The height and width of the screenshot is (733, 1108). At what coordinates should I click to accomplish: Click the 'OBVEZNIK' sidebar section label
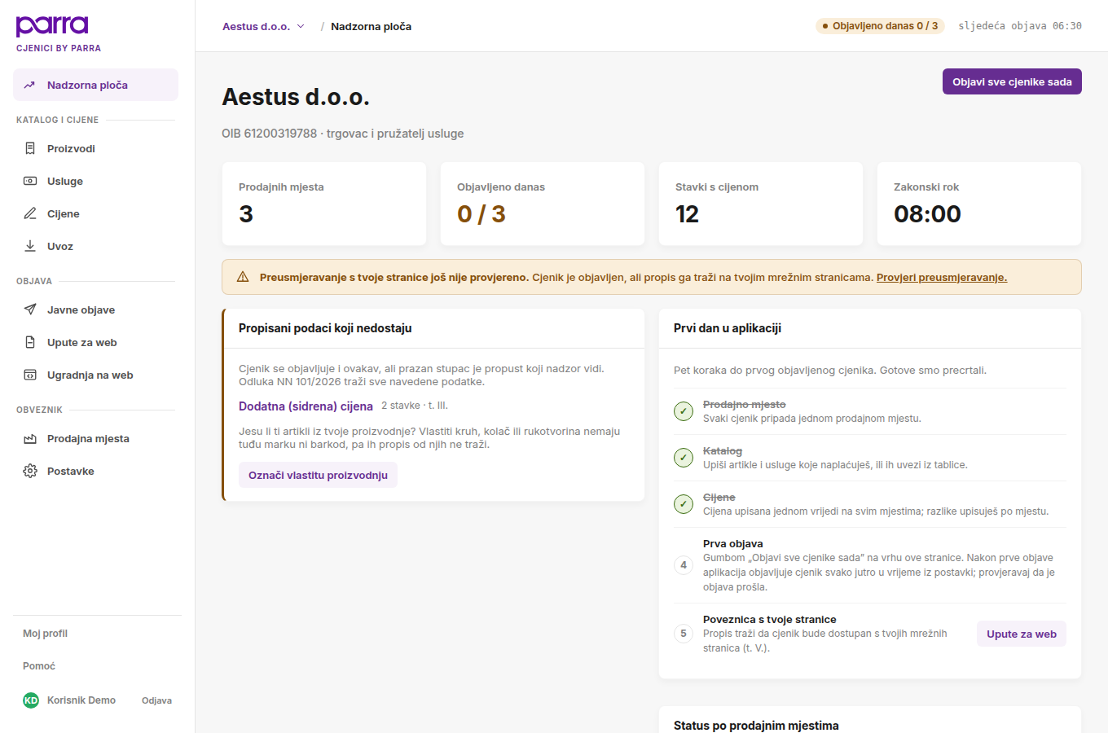click(39, 410)
